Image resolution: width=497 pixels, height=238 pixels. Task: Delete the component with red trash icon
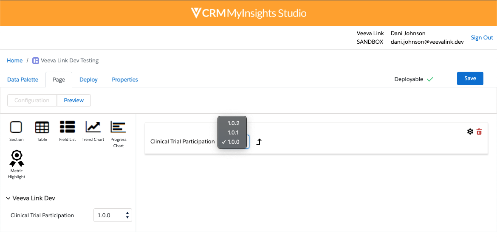click(479, 132)
